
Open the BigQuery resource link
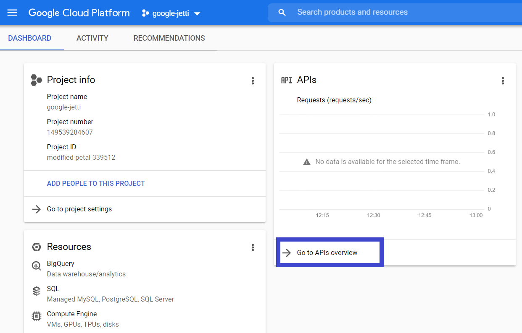(x=61, y=264)
